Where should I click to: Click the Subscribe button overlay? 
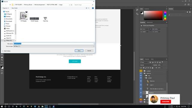tap(166, 102)
